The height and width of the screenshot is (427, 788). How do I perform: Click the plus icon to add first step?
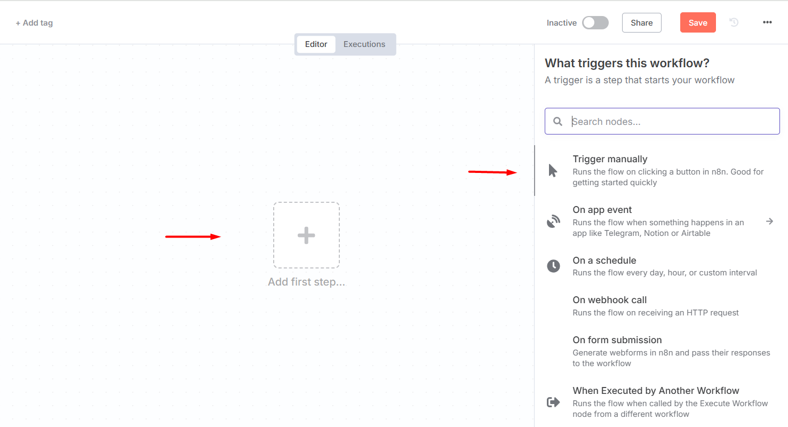click(x=306, y=235)
